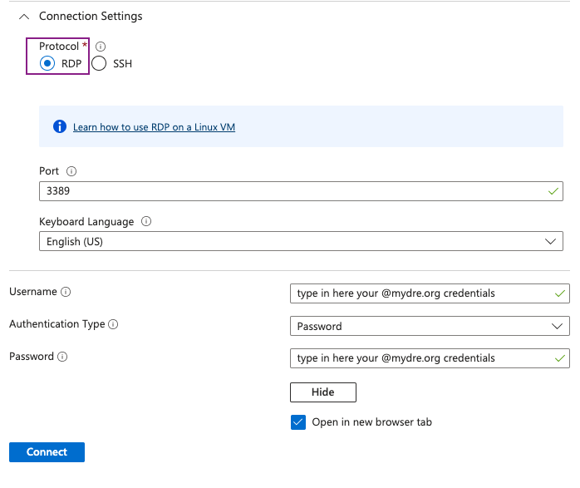
Task: Select the SSH protocol radio button
Action: pos(100,64)
